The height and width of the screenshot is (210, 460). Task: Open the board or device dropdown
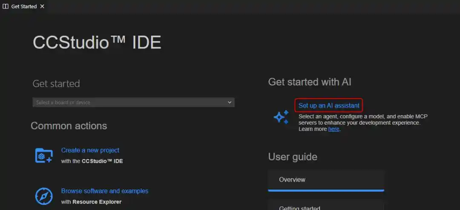click(133, 102)
